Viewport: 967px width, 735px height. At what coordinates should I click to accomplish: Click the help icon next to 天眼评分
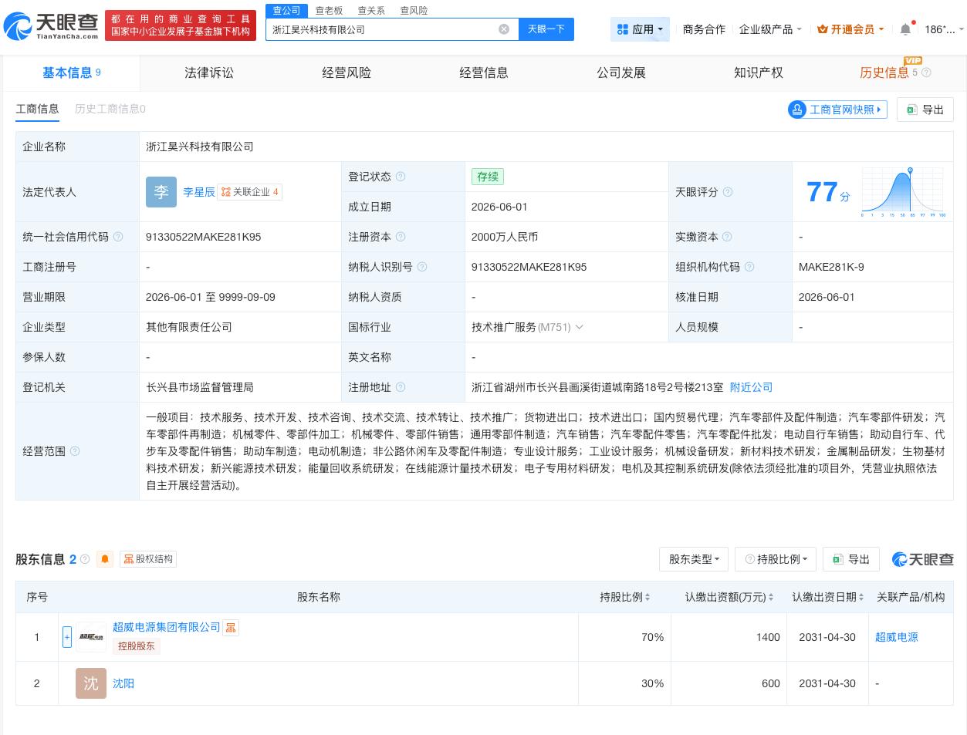pyautogui.click(x=727, y=192)
